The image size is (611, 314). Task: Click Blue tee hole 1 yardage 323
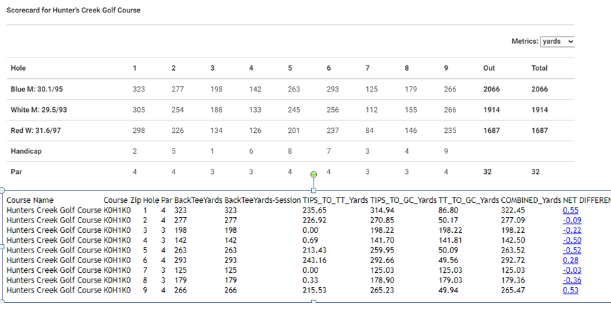(x=139, y=90)
